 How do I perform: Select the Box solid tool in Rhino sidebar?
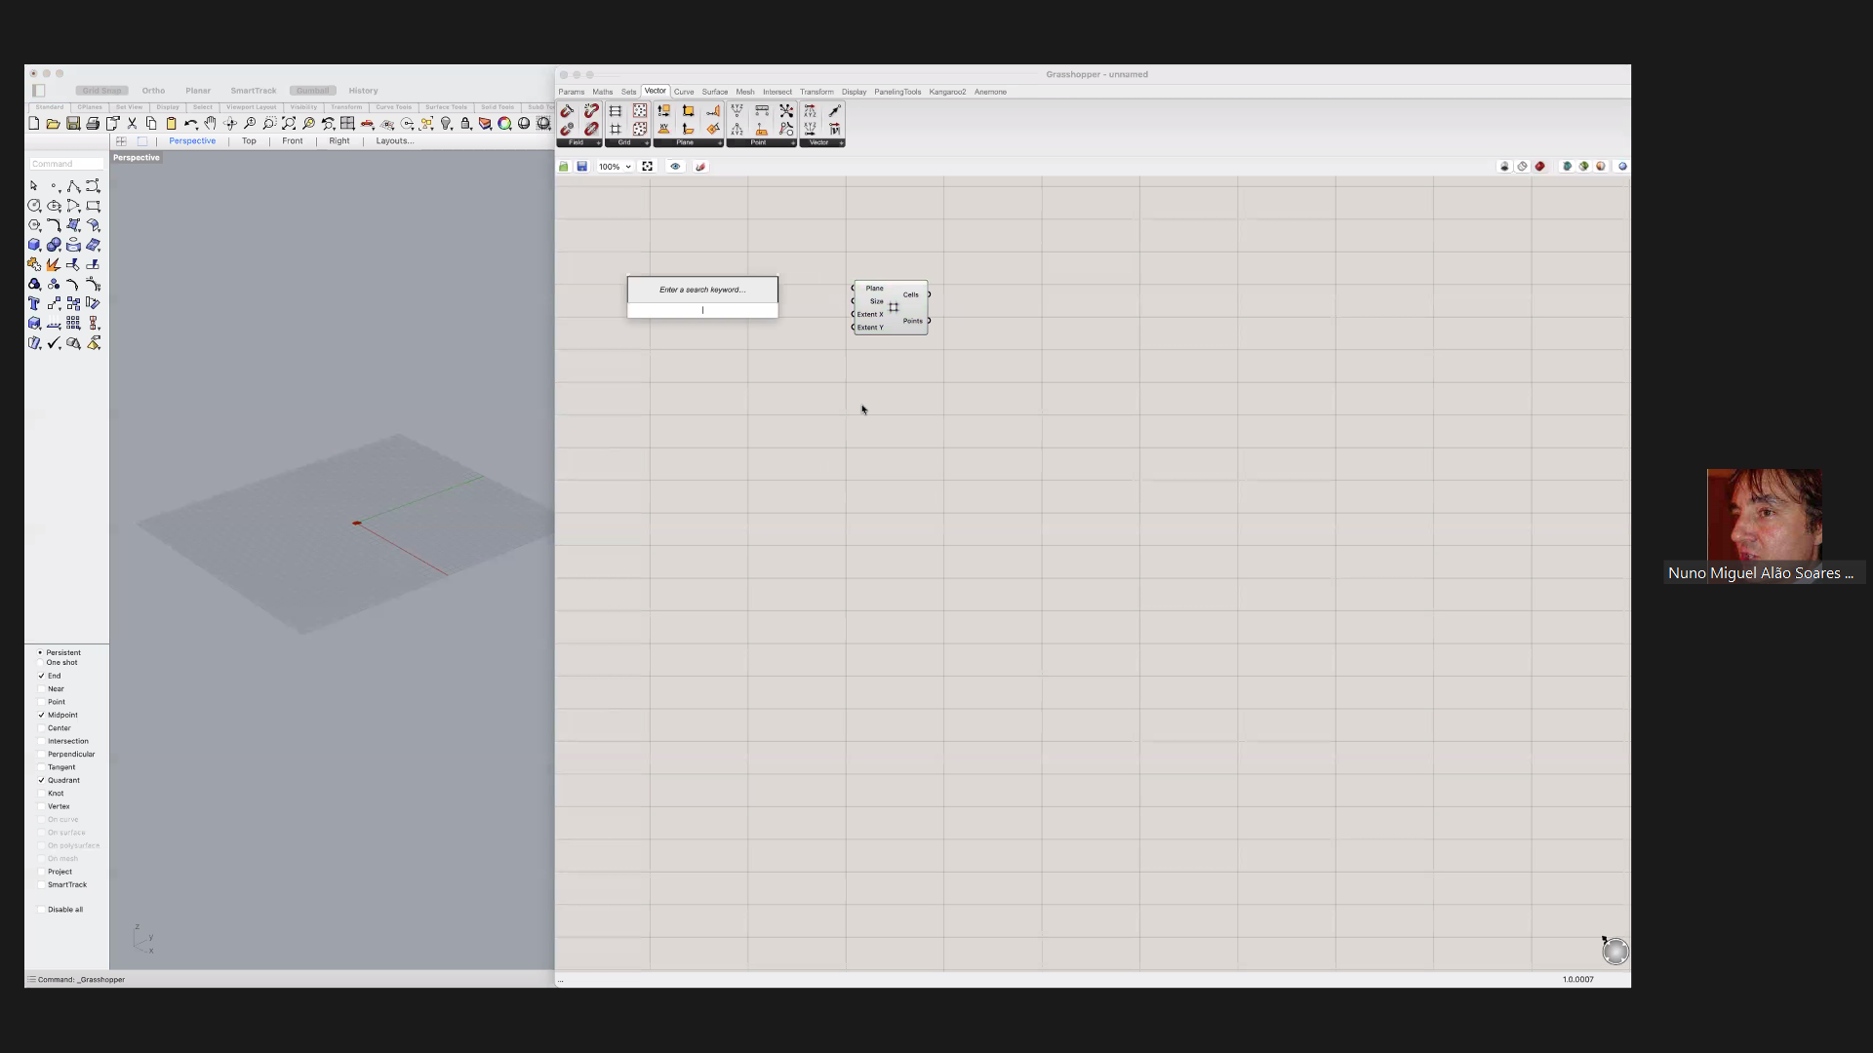pyautogui.click(x=34, y=245)
